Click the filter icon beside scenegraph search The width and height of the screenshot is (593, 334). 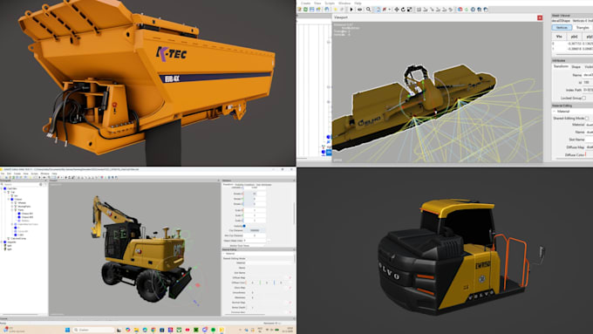40,184
